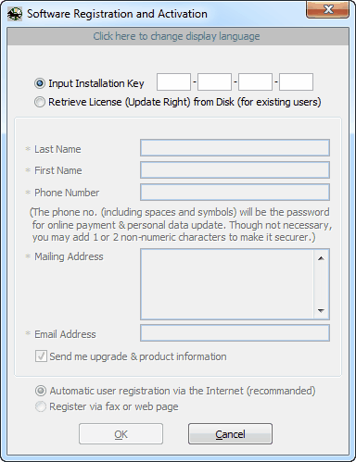Focus fourth installation key segment box
Screen dimensions: 356x462
(296, 82)
